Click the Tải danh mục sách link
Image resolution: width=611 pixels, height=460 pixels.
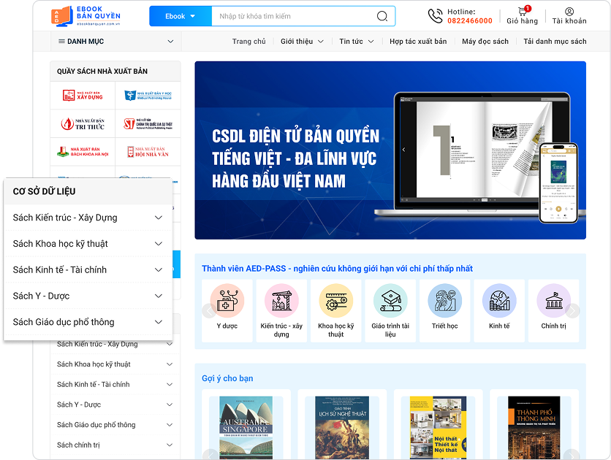coord(555,42)
